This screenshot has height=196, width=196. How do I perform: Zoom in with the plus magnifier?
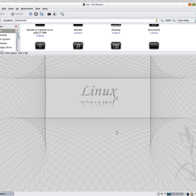click(x=174, y=21)
